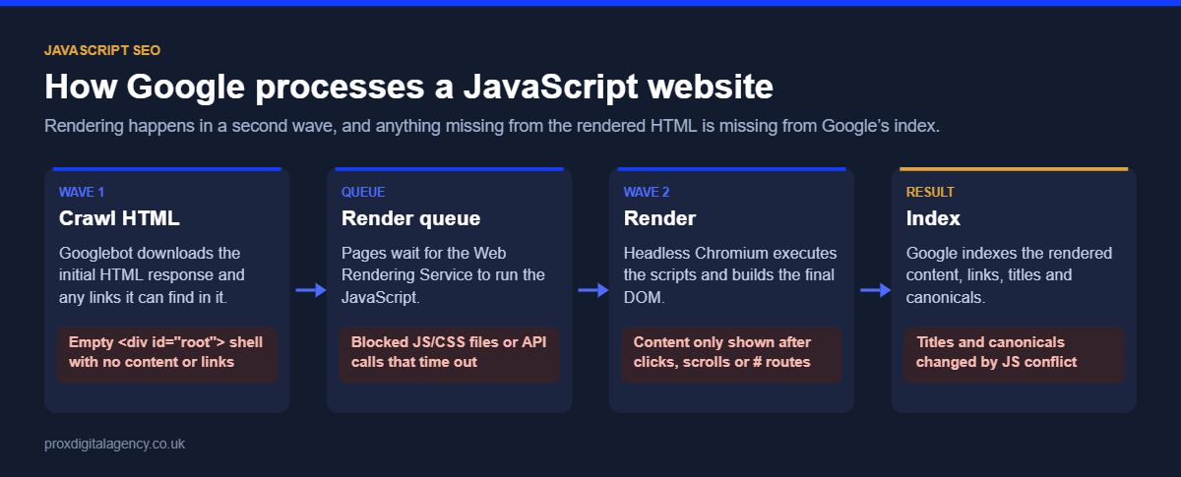Click the 'WAVE 1' label
This screenshot has height=477, width=1181.
(82, 192)
